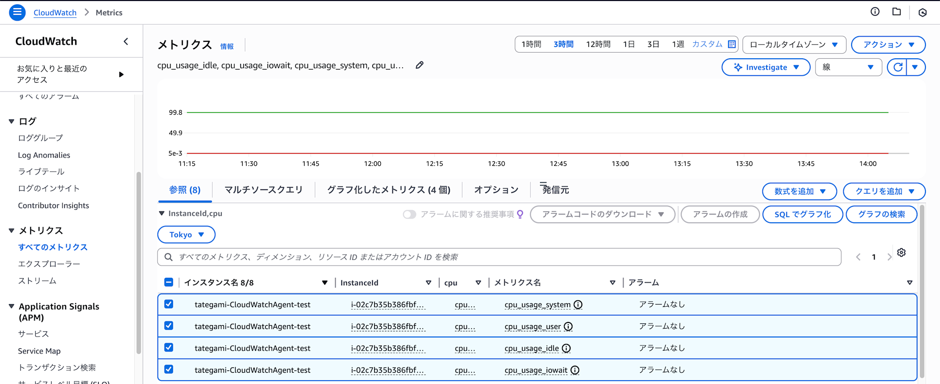The height and width of the screenshot is (384, 940).
Task: Change graph type from 線 dropdown
Action: 848,67
